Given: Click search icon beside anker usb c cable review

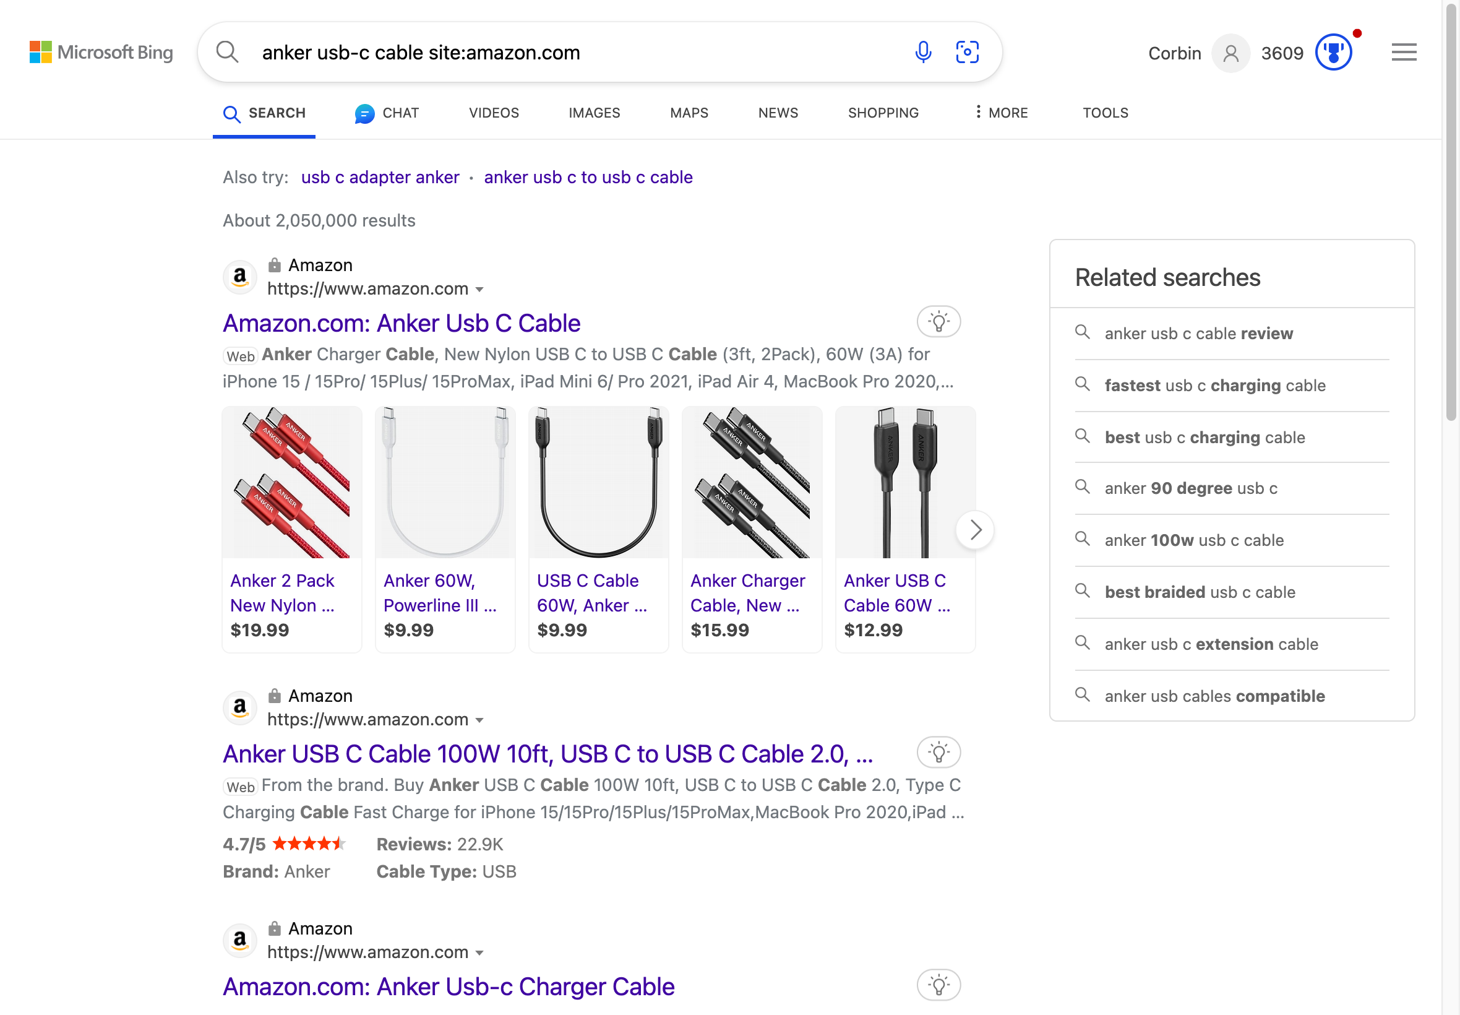Looking at the screenshot, I should (x=1082, y=332).
